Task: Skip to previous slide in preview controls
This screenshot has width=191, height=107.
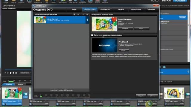Action: point(5,73)
